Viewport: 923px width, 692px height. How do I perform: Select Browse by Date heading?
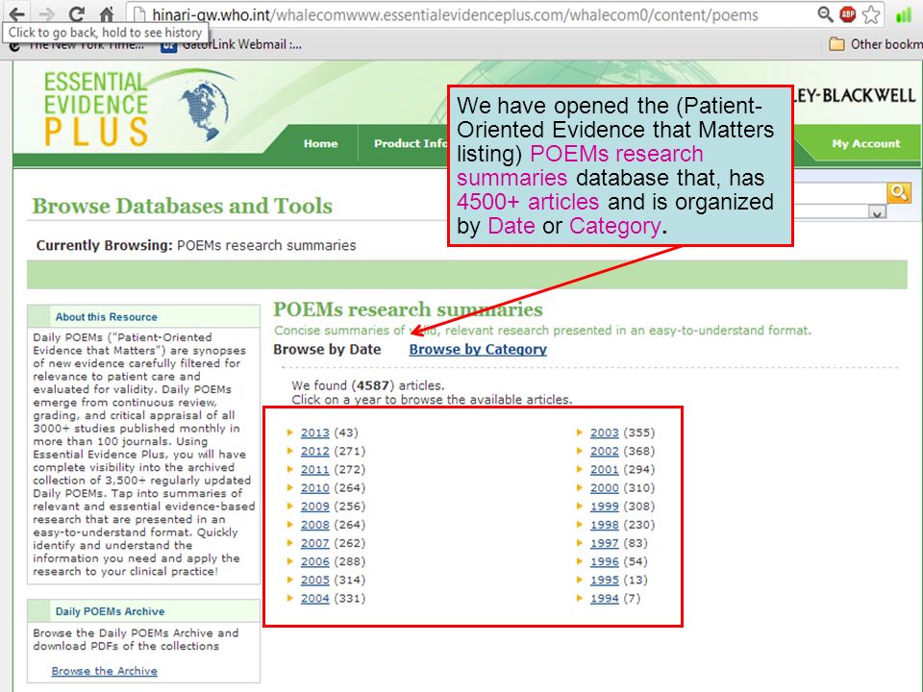(327, 349)
